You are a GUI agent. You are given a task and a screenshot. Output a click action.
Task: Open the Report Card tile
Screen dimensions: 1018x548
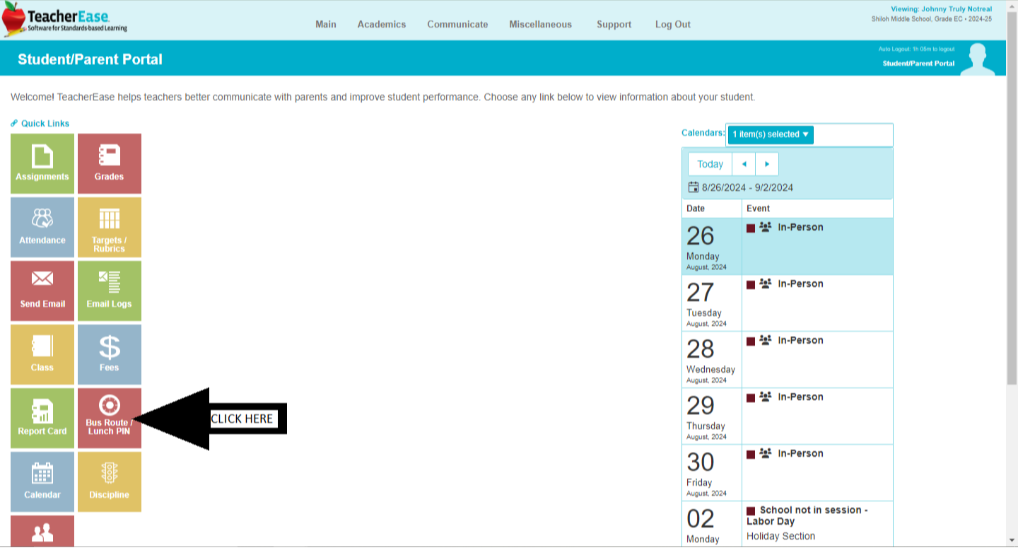click(42, 418)
